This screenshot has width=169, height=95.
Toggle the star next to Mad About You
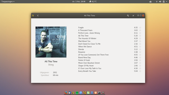[x=140, y=41]
